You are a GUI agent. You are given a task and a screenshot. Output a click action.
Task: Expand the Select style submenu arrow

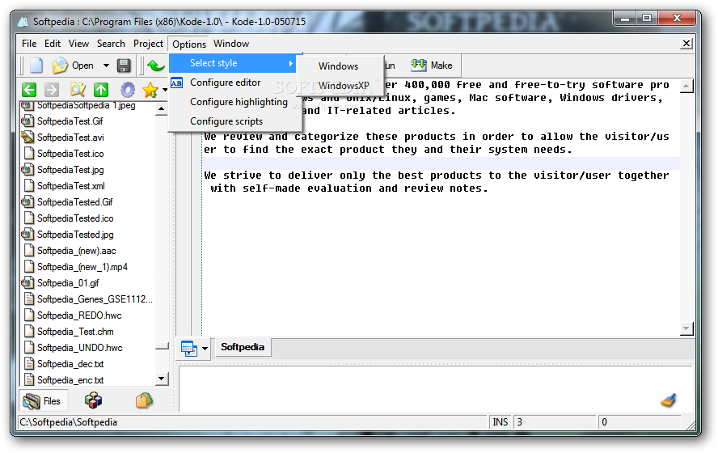[291, 63]
